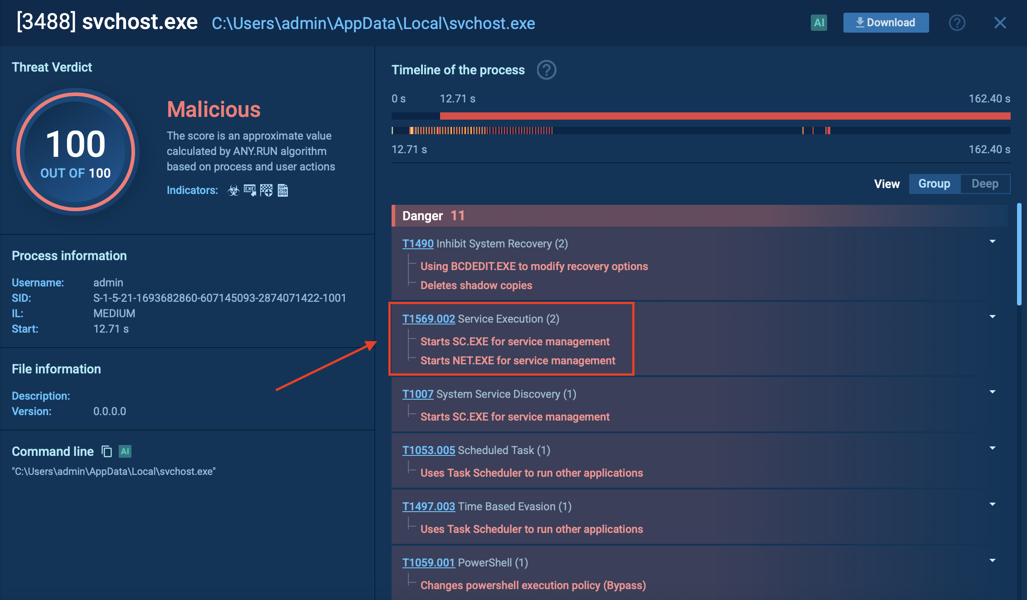Click the events list scrollbar
This screenshot has width=1027, height=600.
click(x=1019, y=254)
